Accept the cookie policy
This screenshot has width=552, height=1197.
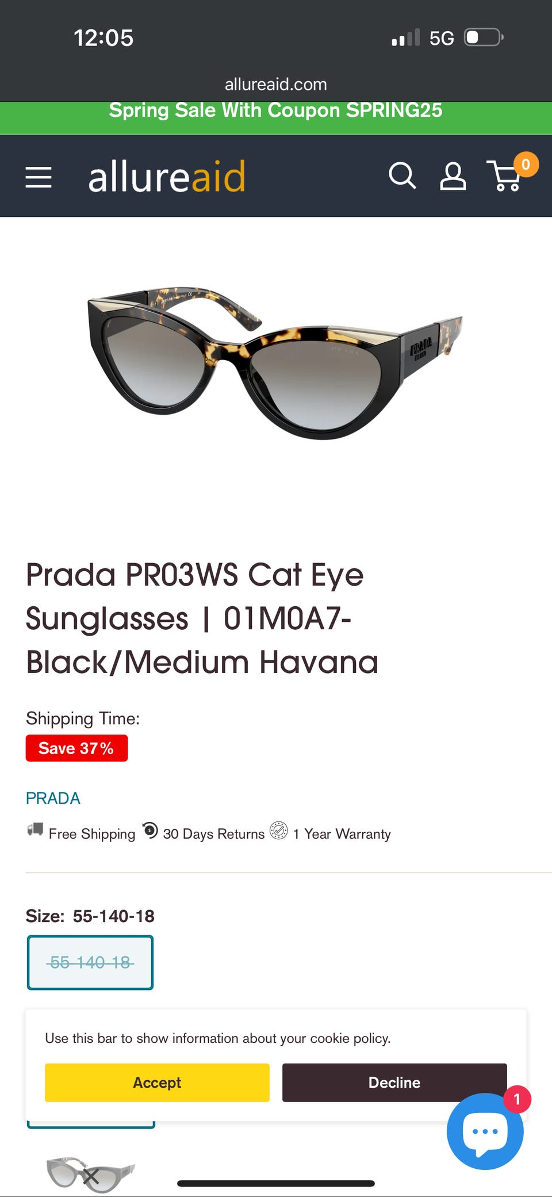coord(157,1083)
